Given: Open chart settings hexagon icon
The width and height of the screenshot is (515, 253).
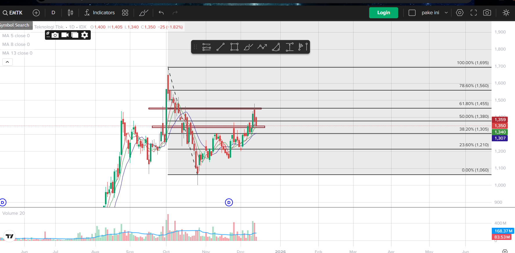Looking at the screenshot, I should pos(460,13).
